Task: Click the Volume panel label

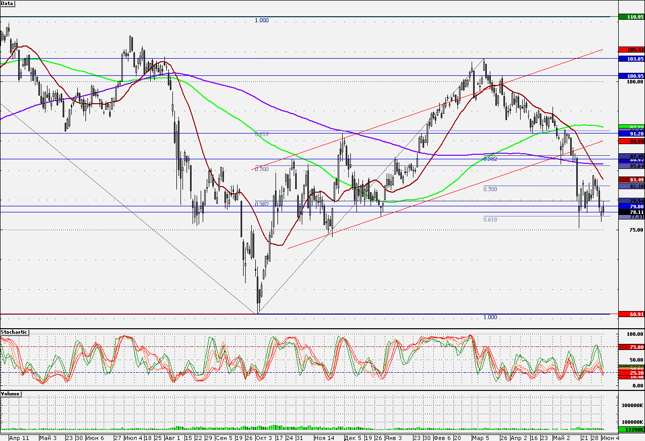Action: point(11,393)
